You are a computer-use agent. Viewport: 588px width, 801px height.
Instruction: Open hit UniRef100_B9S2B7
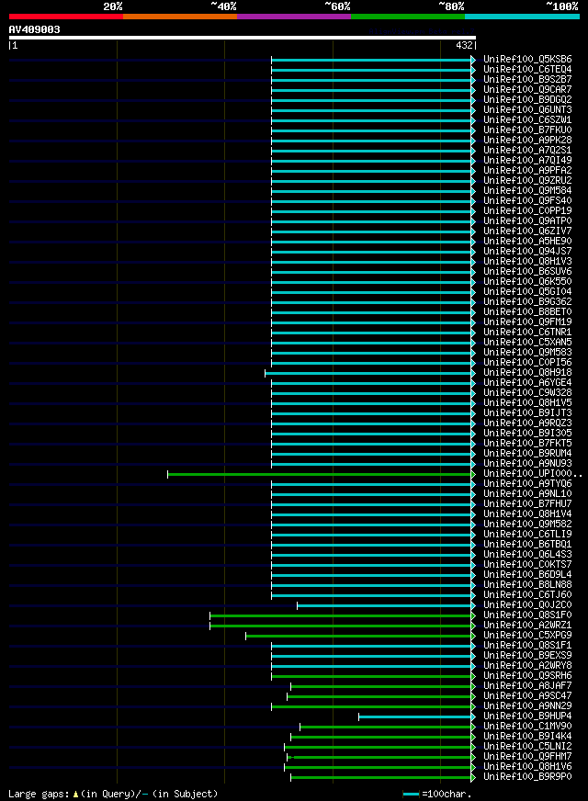(527, 80)
